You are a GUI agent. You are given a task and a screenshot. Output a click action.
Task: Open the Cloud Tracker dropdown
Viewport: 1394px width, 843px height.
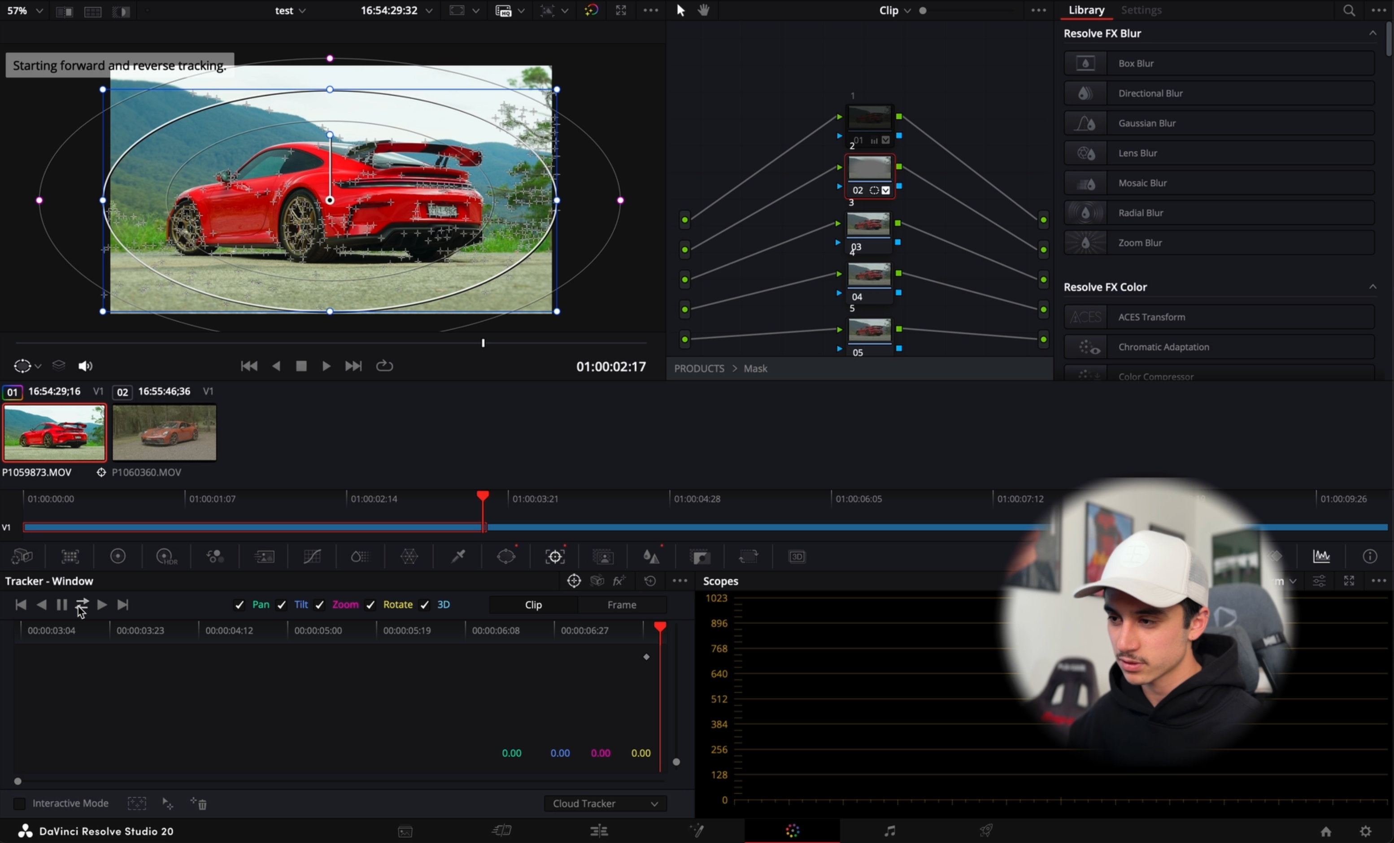pos(605,803)
